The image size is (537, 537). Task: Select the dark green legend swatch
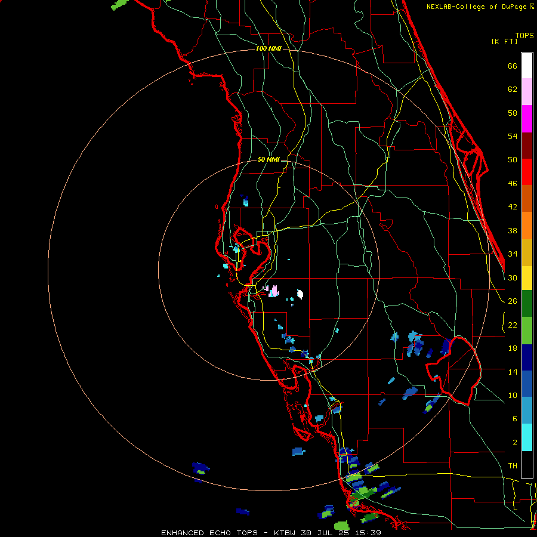click(527, 304)
